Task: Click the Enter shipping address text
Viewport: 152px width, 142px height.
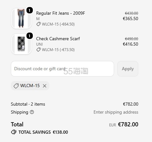Action: pyautogui.click(x=116, y=112)
